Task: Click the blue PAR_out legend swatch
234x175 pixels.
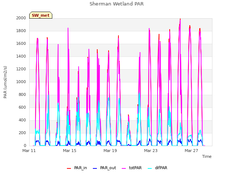Action: pyautogui.click(x=95, y=168)
